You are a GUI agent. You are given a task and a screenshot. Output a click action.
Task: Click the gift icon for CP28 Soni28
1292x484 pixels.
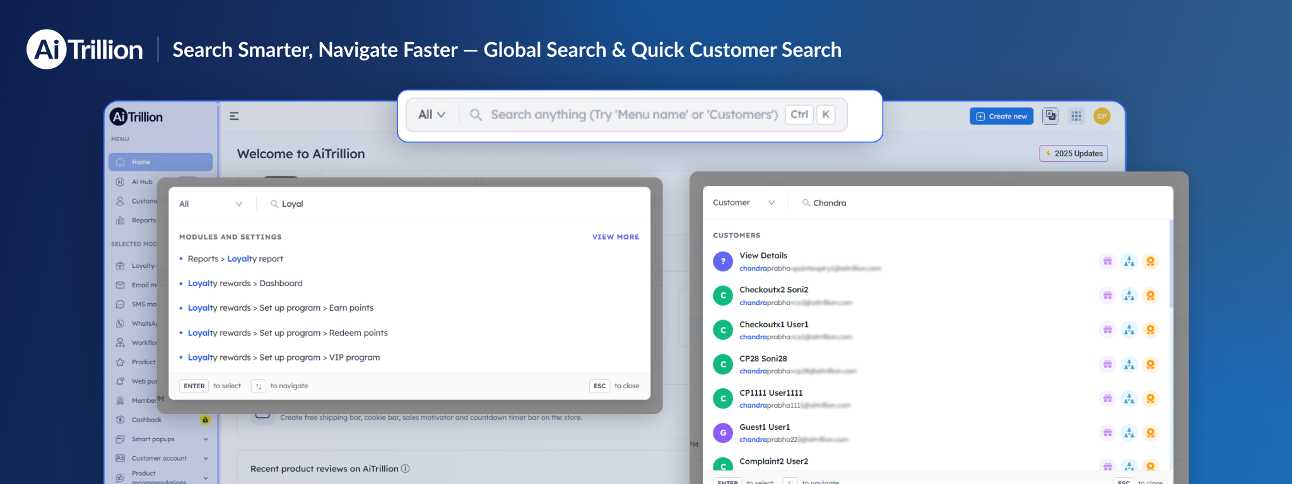[1108, 364]
